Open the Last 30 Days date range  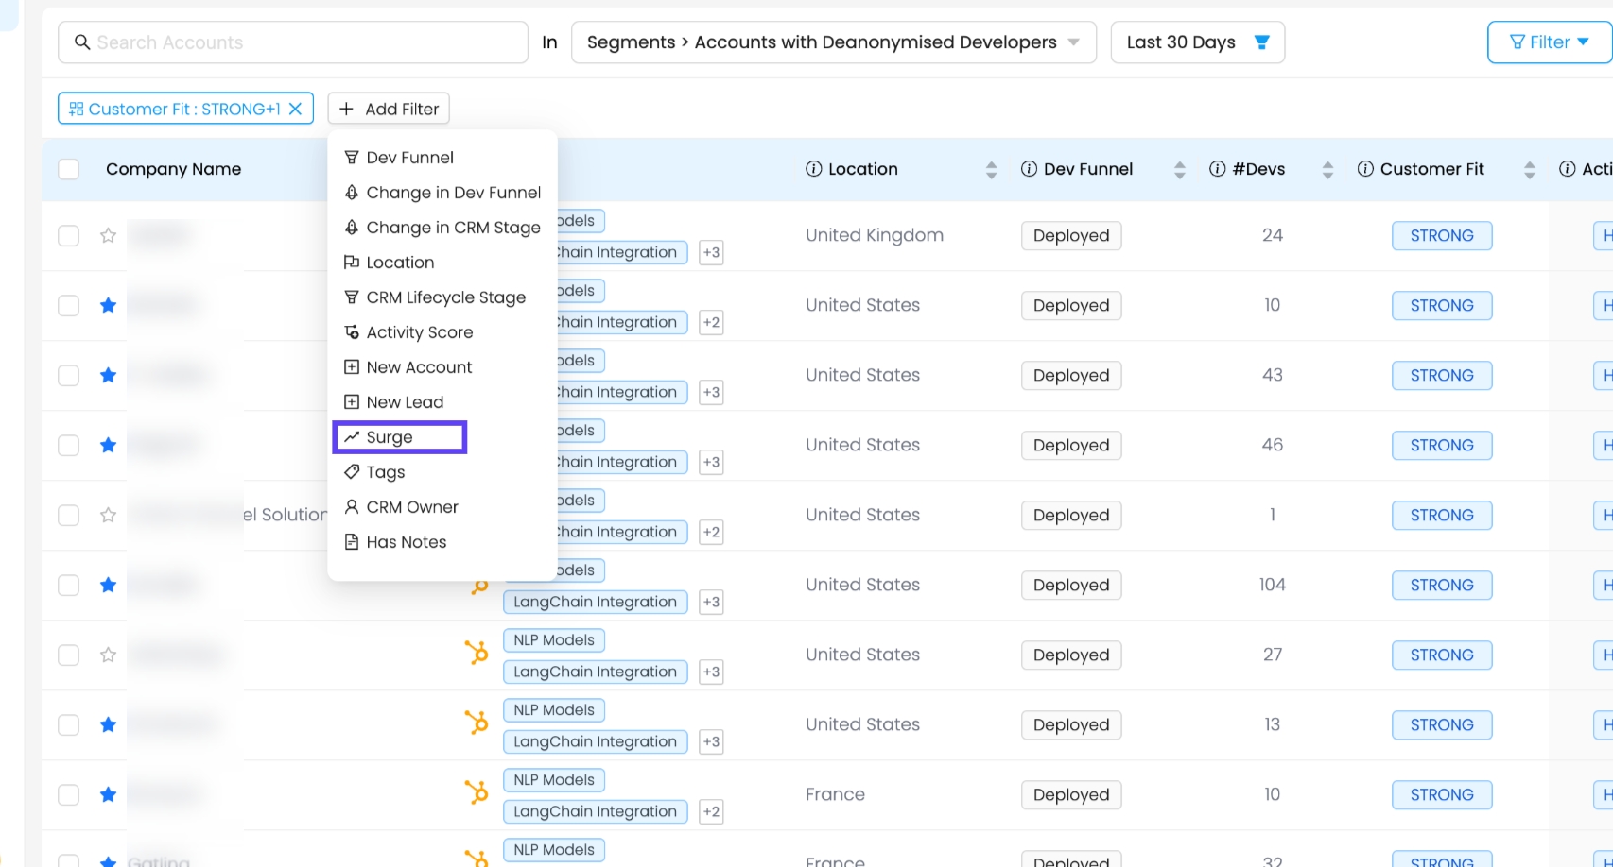pos(1181,42)
